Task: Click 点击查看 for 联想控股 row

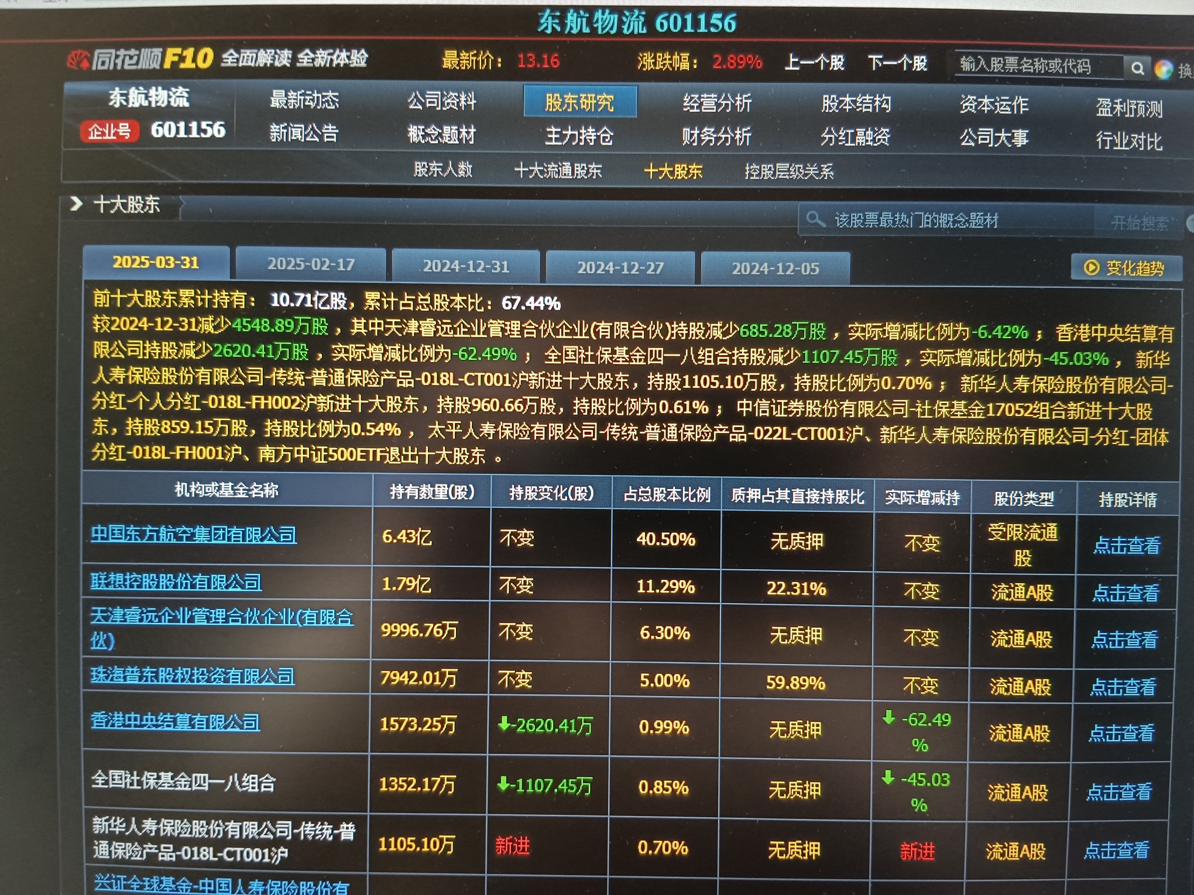Action: pyautogui.click(x=1126, y=593)
